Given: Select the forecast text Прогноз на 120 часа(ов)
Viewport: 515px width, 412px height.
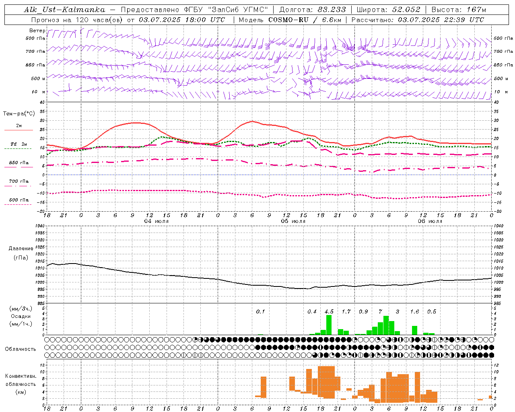Looking at the screenshot, I should click(x=78, y=20).
